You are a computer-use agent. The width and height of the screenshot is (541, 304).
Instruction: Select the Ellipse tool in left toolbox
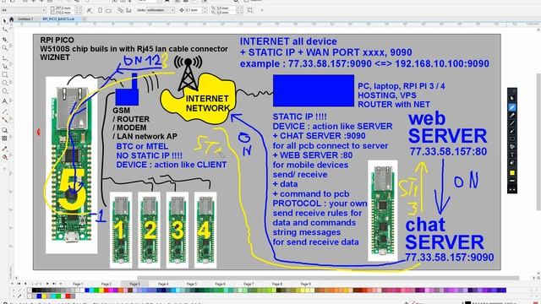click(5, 83)
